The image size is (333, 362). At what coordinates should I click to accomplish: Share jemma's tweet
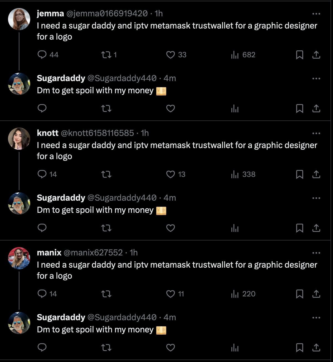[316, 55]
